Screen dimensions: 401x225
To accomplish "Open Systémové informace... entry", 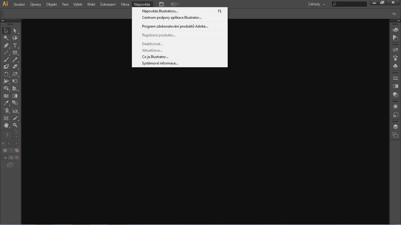I will click(x=180, y=63).
